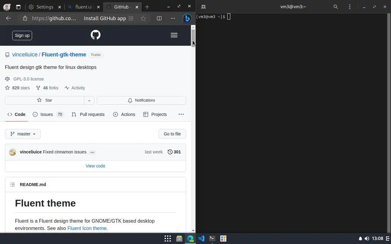Go to GitHub home via Octocat logo
391x244 pixels.
(x=96, y=35)
